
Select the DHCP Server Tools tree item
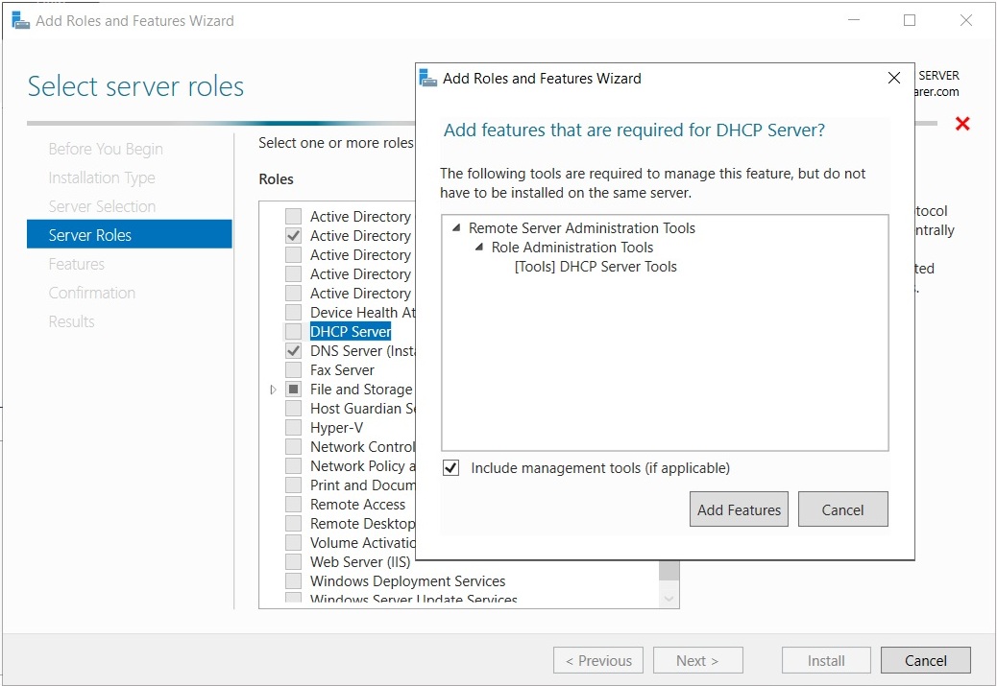click(596, 267)
